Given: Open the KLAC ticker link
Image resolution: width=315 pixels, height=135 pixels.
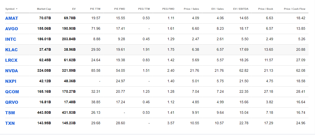Looking at the screenshot, I should (11, 50).
